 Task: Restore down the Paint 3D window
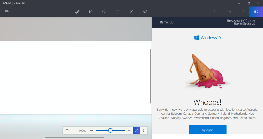[249, 3]
